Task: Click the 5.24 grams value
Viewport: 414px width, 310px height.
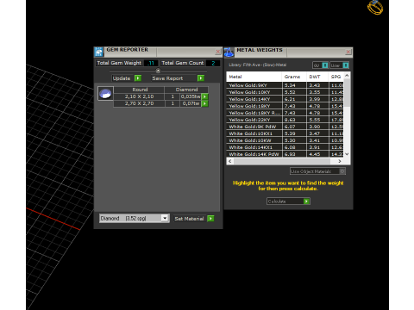Action: pos(290,85)
